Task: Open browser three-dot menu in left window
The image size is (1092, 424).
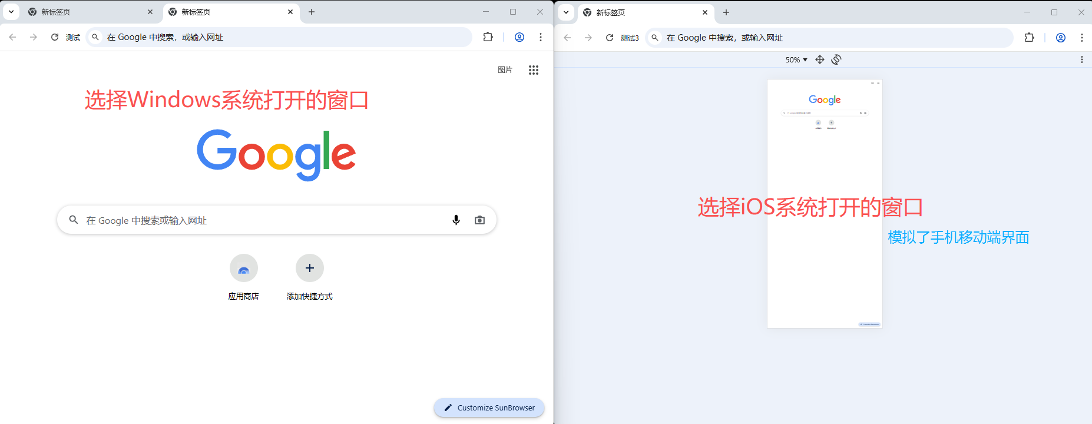Action: [x=541, y=37]
